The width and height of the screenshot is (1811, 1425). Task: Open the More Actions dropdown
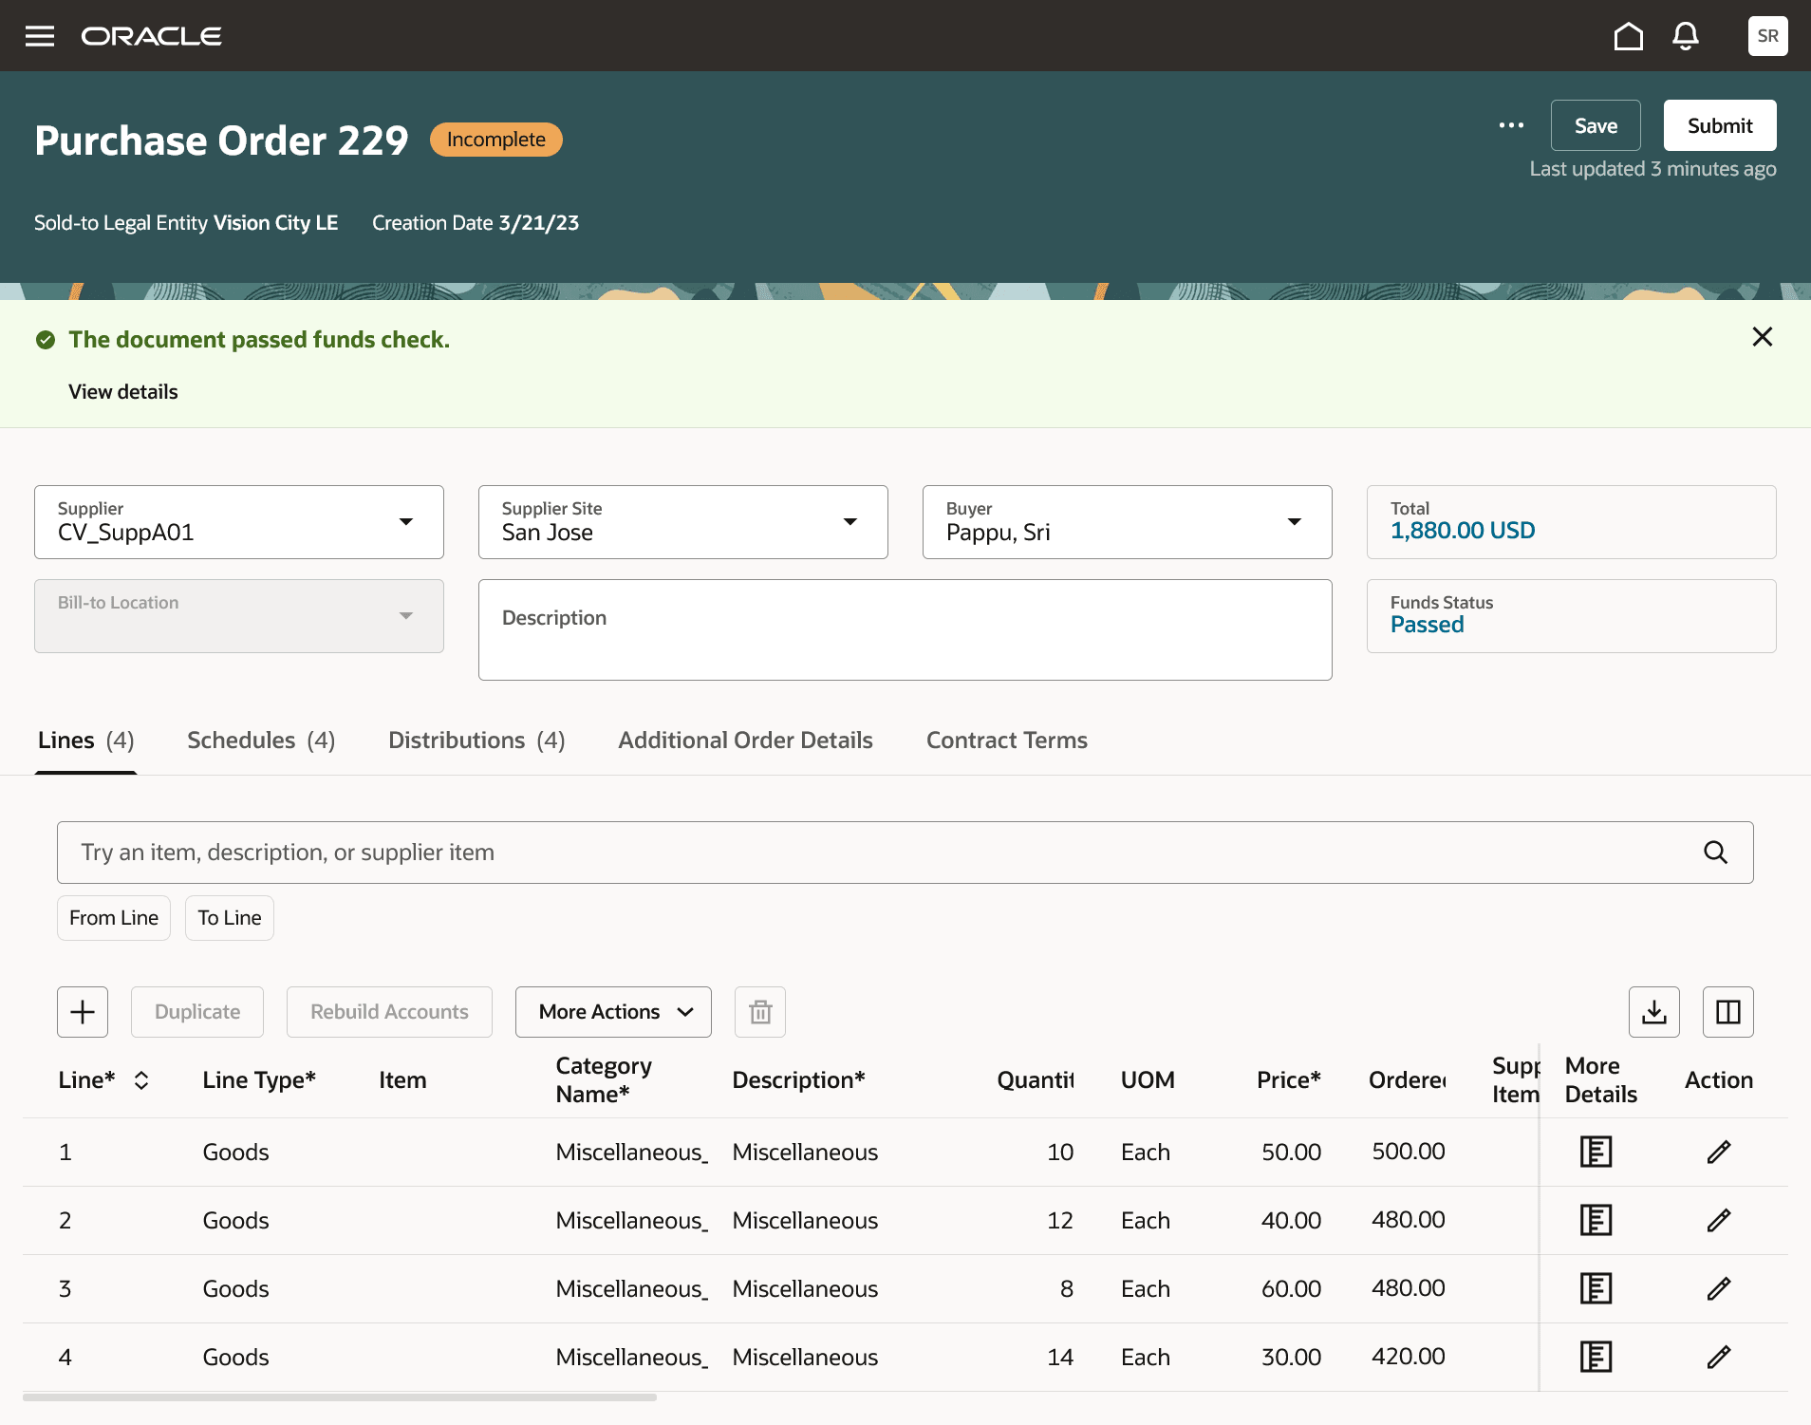[x=612, y=1011]
